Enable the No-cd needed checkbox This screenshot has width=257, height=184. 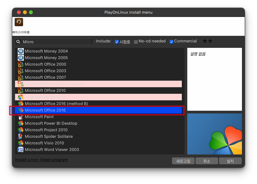click(x=136, y=42)
